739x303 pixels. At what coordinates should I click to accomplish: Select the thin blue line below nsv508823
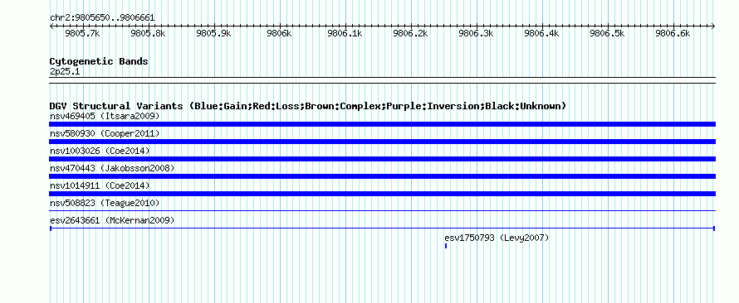click(383, 211)
